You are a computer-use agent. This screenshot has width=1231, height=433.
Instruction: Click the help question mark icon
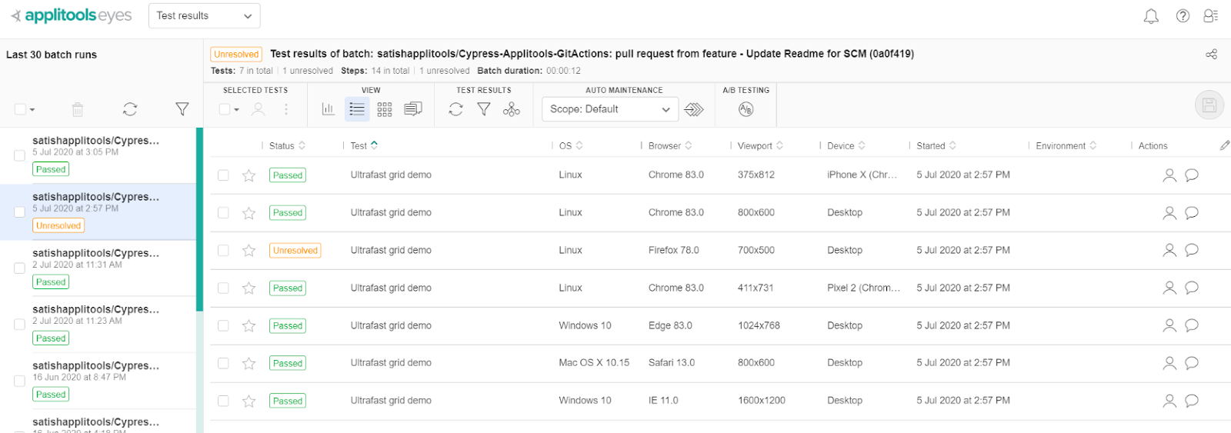[1183, 16]
